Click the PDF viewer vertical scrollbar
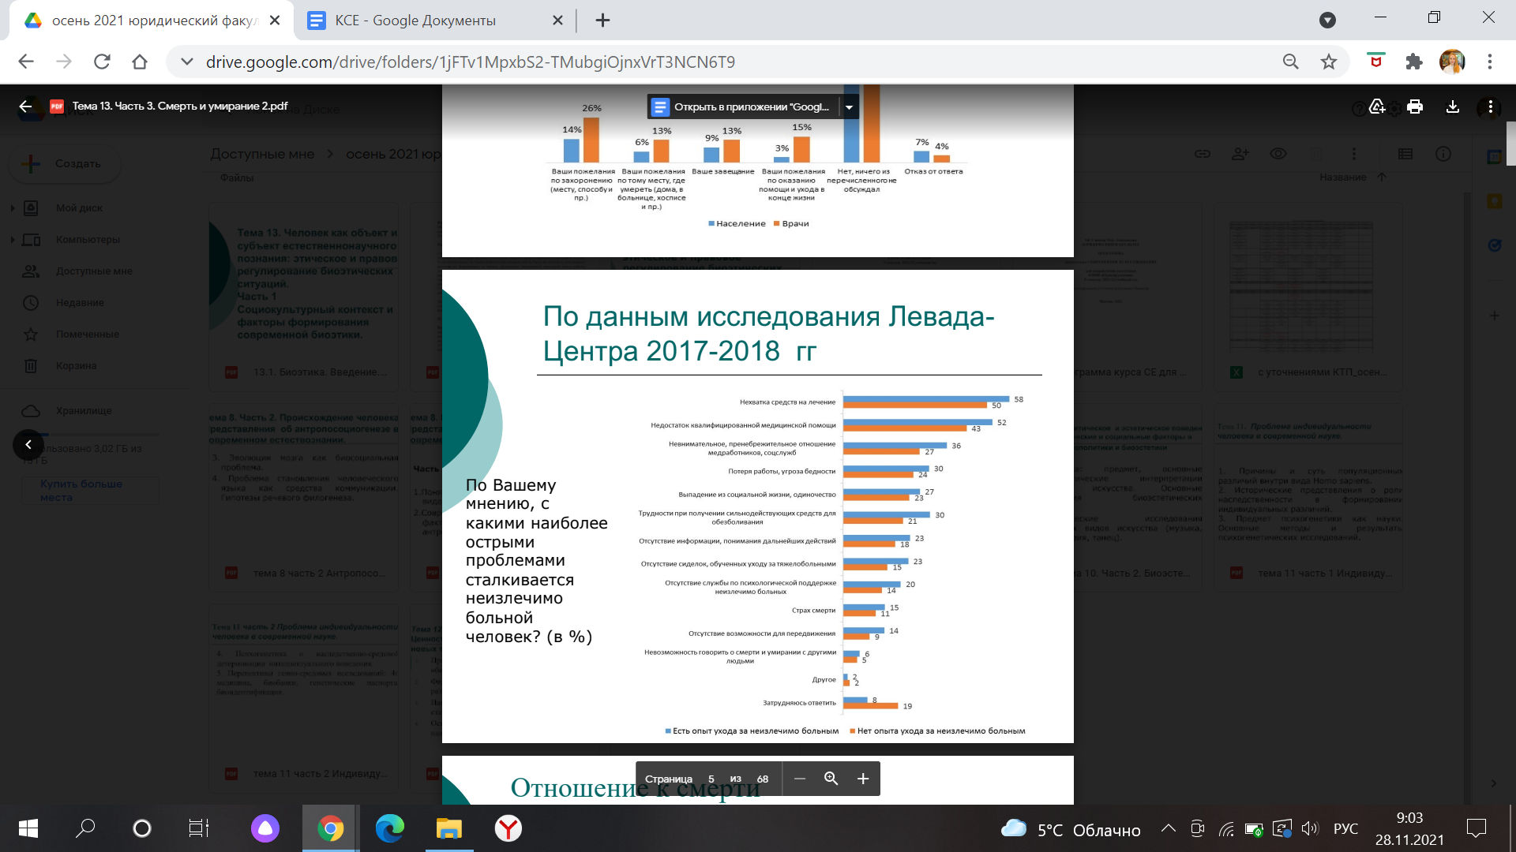The image size is (1516, 852). 1510,143
